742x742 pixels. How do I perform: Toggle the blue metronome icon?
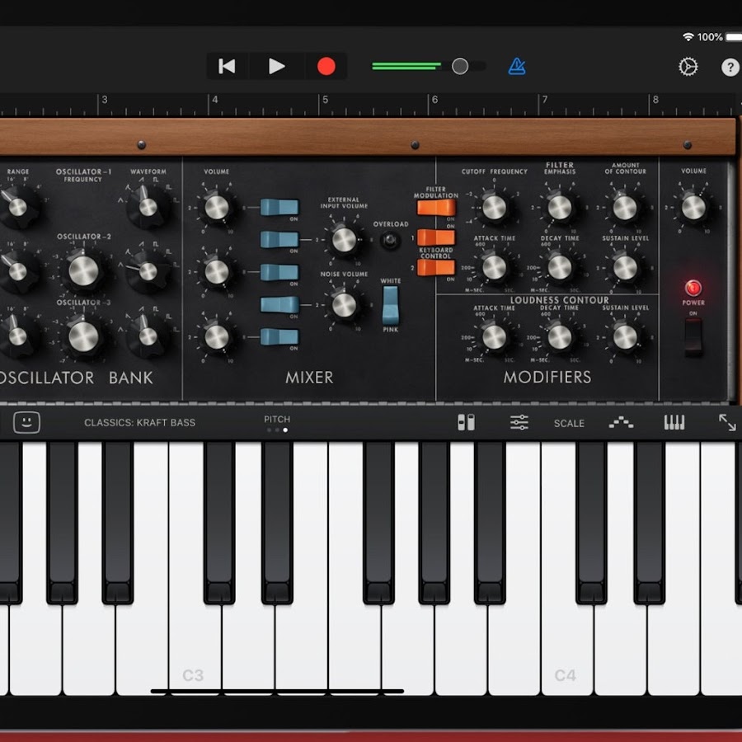(517, 66)
